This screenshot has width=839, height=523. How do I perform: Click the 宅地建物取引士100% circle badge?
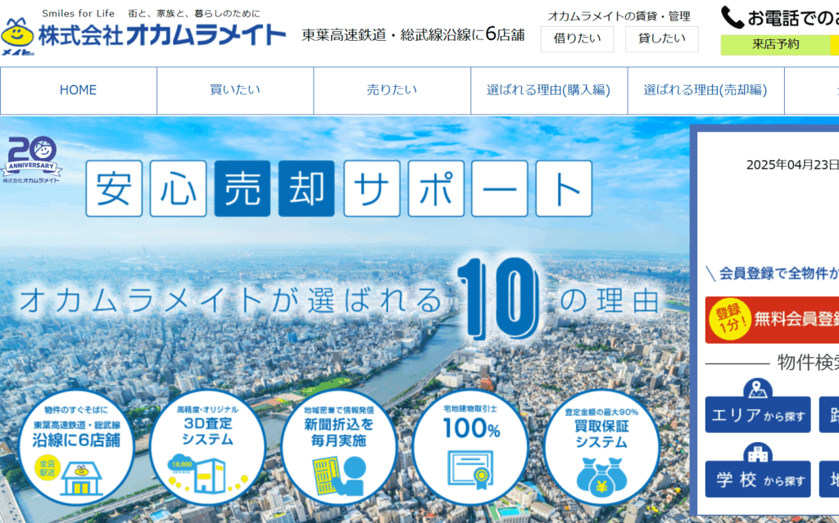(x=471, y=448)
